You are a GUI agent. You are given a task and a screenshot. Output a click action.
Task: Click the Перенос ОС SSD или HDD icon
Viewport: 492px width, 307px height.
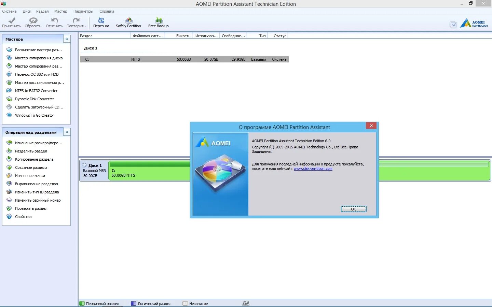9,74
